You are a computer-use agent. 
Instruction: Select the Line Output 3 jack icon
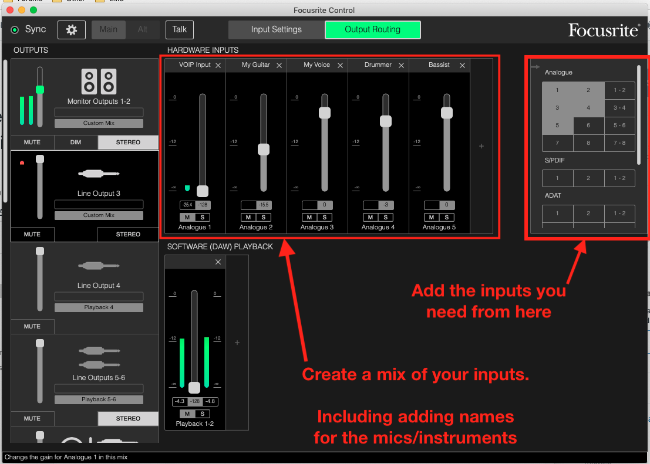pos(99,174)
